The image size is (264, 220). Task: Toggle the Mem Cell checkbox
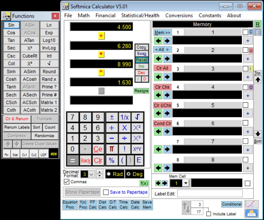pos(247,183)
